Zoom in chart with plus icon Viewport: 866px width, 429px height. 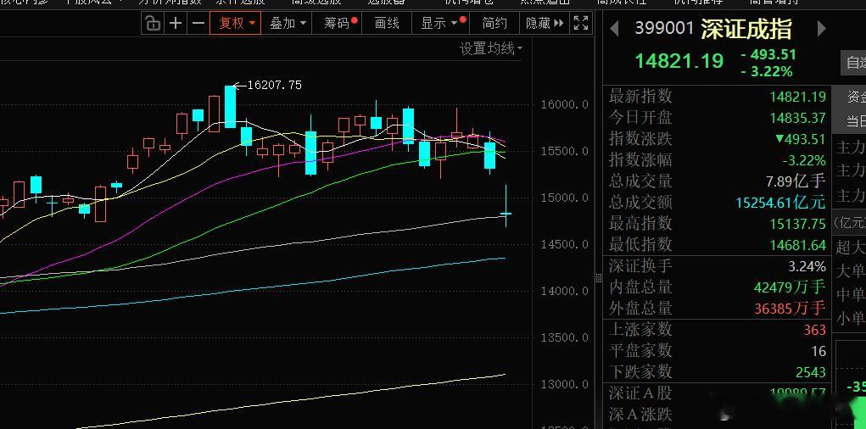point(175,23)
